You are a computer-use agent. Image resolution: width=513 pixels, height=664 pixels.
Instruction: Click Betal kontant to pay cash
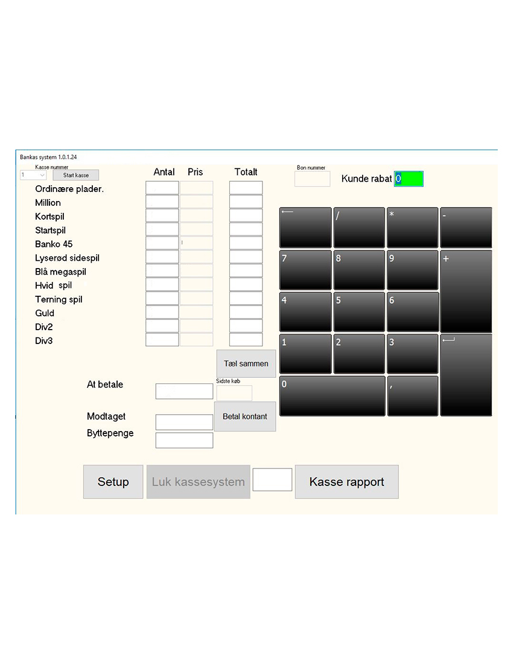[x=244, y=417]
